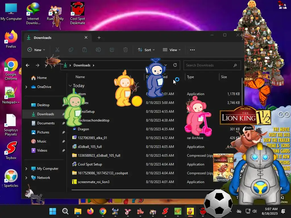Open the notifications bell in tray
Image resolution: width=291 pixels, height=218 pixels.
coord(283,211)
